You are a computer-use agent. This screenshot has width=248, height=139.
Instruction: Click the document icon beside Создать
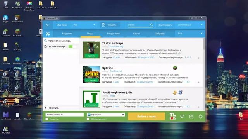click(103, 25)
